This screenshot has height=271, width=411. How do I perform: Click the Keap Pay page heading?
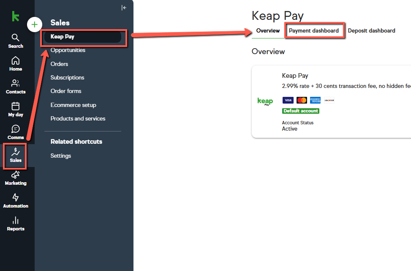278,16
